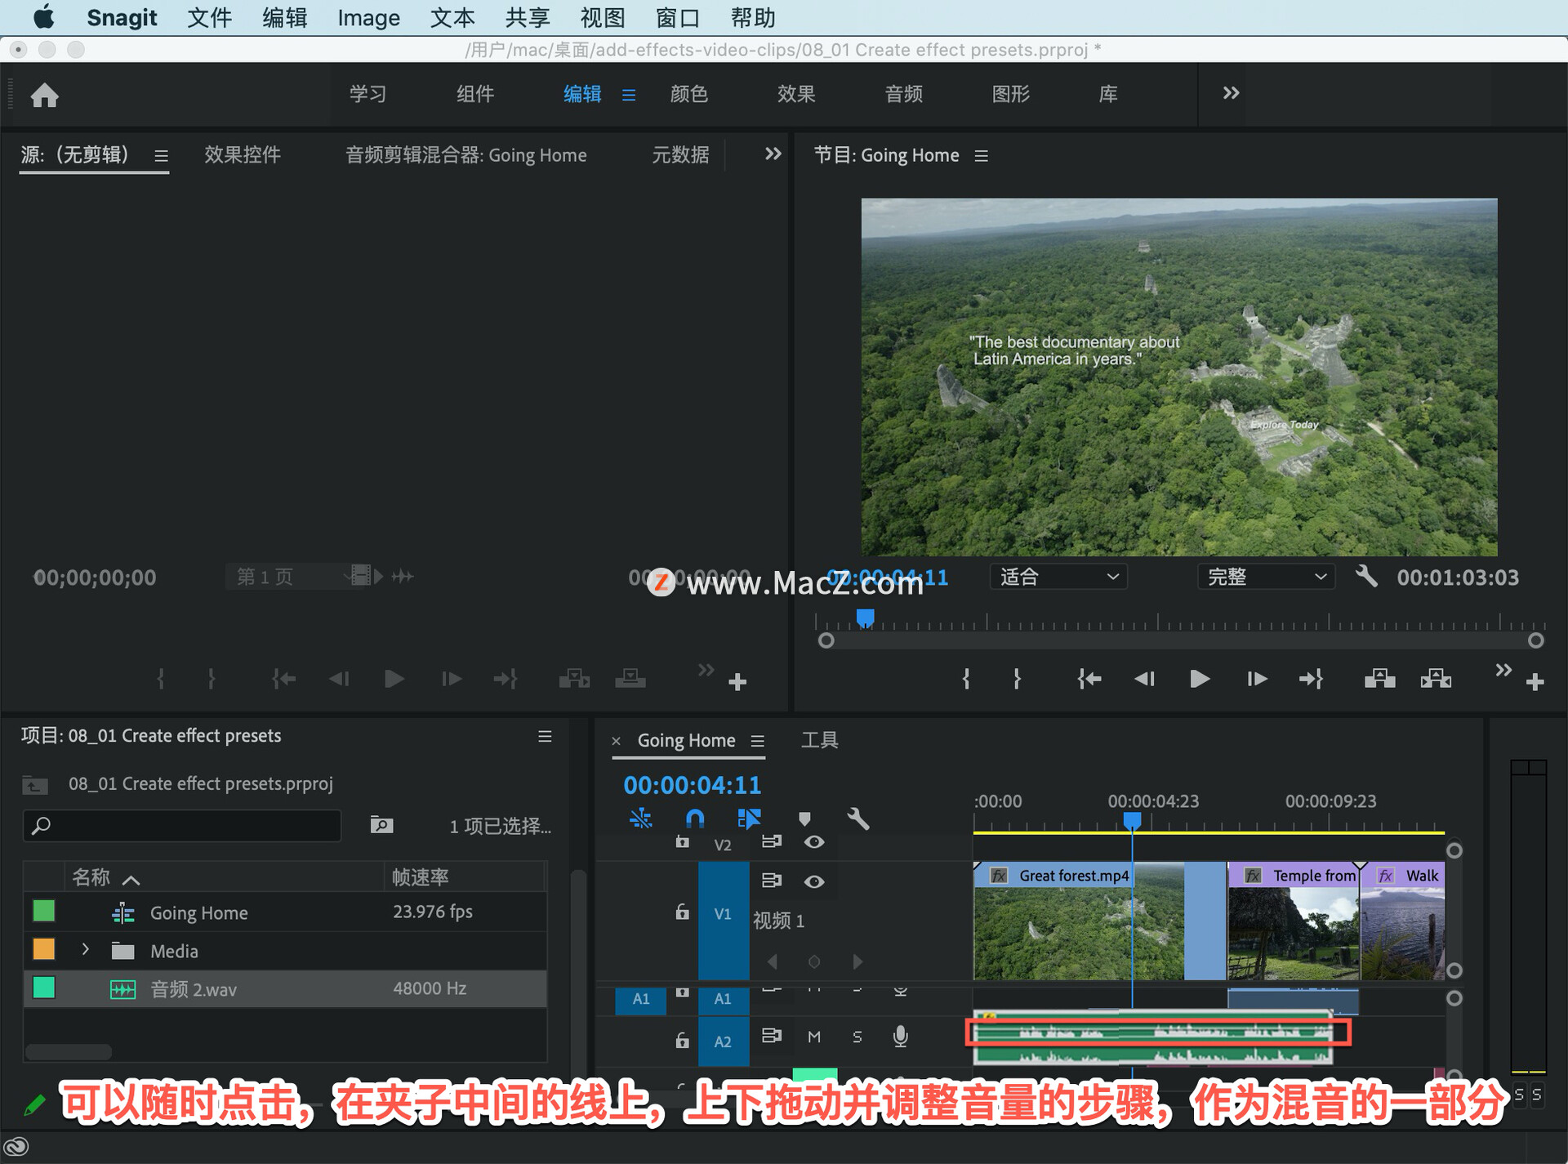Screen dimensions: 1568x1164
Task: Mute the A2 audio track
Action: [x=813, y=1037]
